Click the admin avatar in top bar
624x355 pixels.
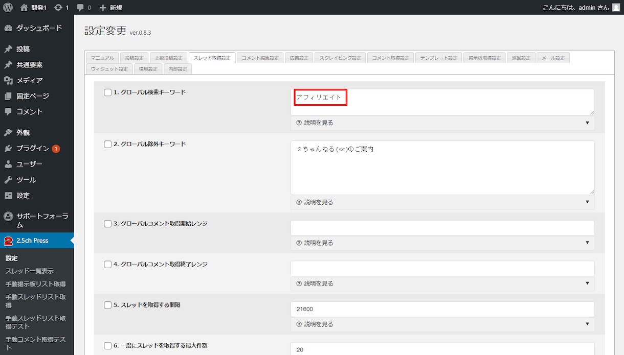coord(616,7)
